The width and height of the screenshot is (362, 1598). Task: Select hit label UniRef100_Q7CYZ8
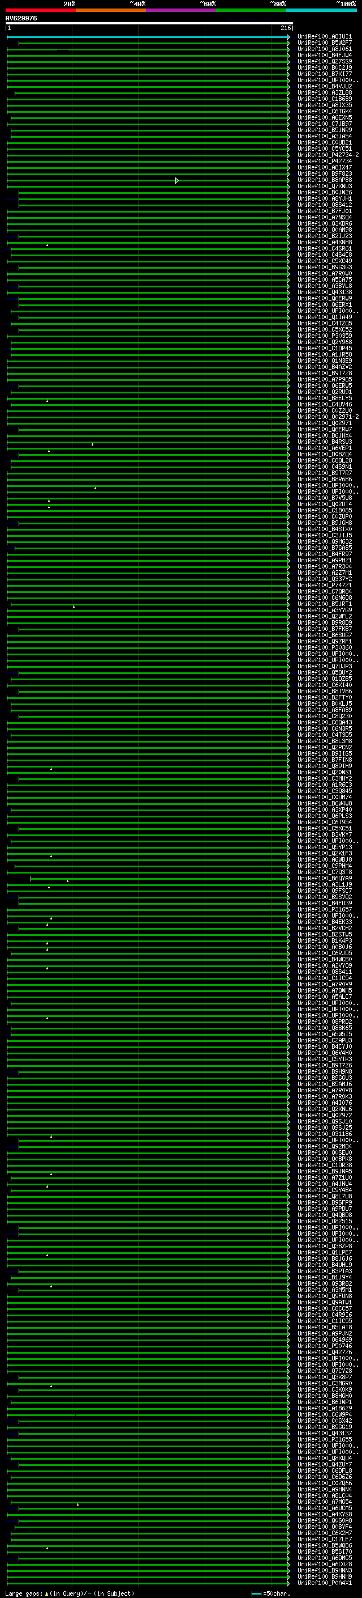point(324,1371)
